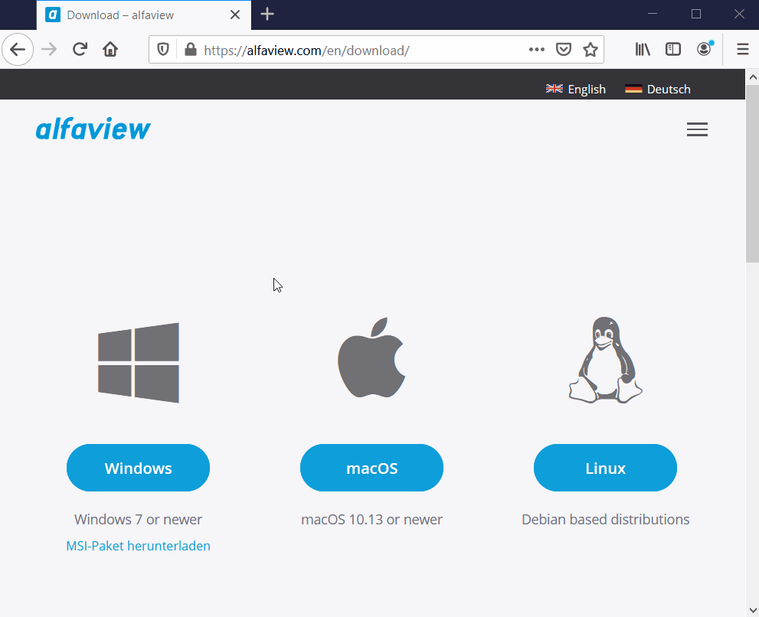
Task: Download alfaview for macOS
Action: point(371,468)
